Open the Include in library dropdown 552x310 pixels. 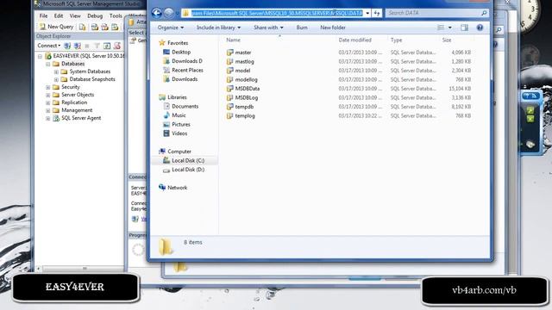[218, 28]
